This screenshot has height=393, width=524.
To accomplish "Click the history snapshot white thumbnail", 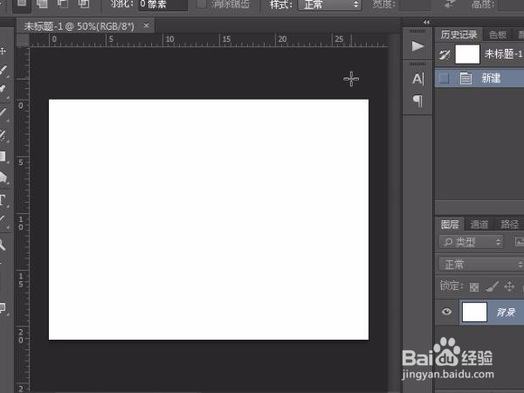I will (467, 54).
